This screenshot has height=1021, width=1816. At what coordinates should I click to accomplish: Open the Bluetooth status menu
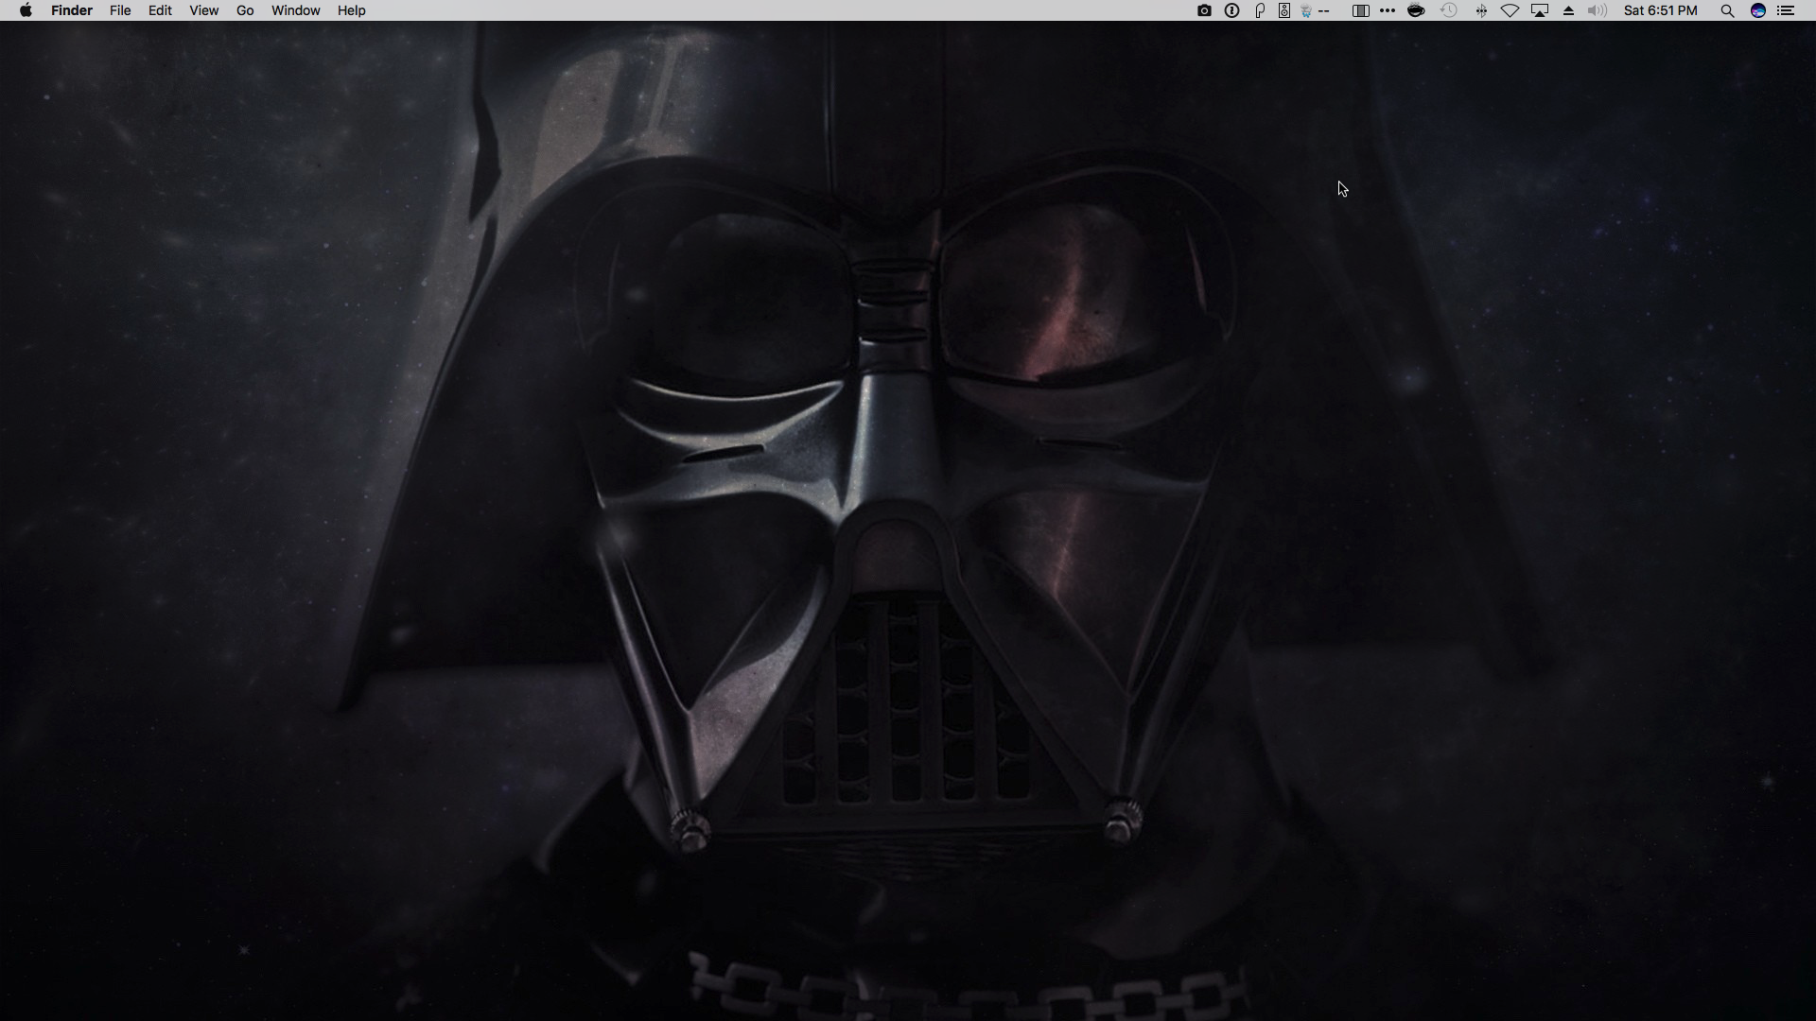point(1481,10)
